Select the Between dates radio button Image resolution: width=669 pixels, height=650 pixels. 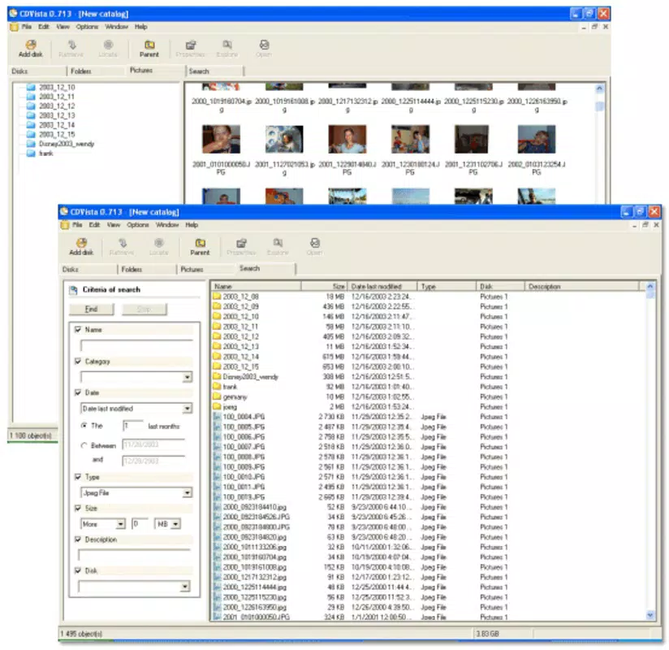click(x=84, y=445)
